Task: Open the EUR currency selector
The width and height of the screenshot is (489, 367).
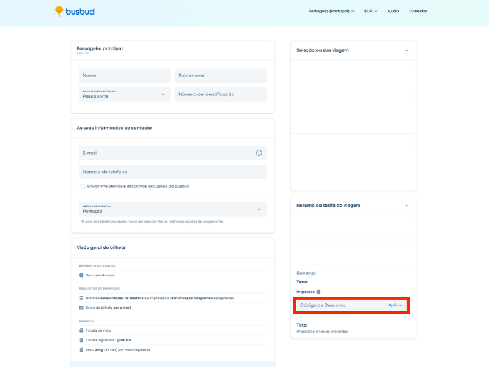Action: coord(370,11)
